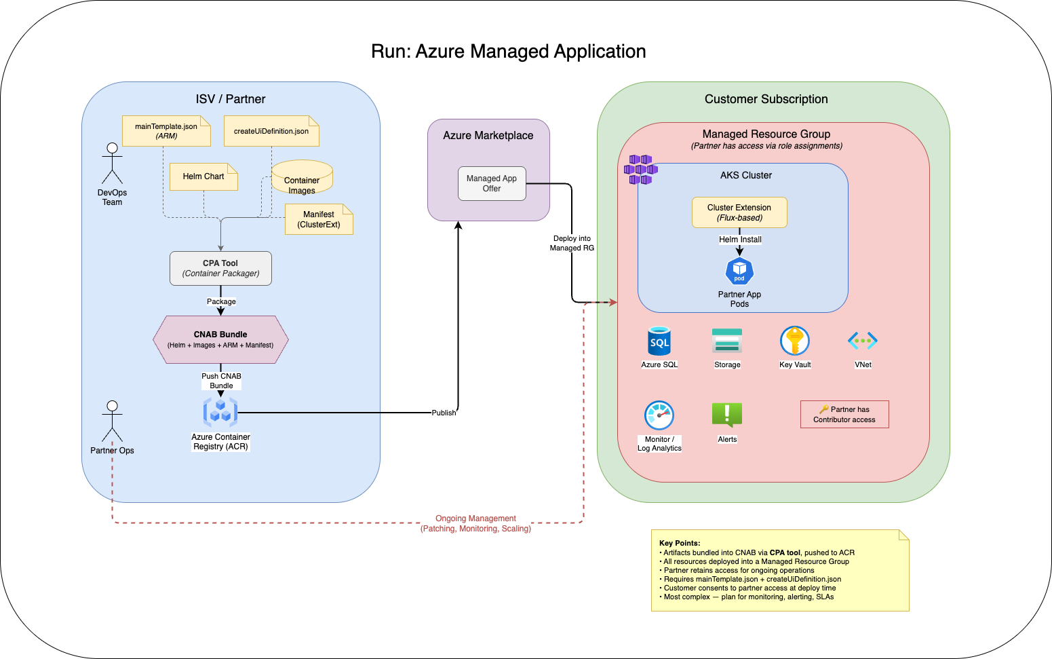Select the CPA Tool box
This screenshot has width=1052, height=659.
[220, 268]
